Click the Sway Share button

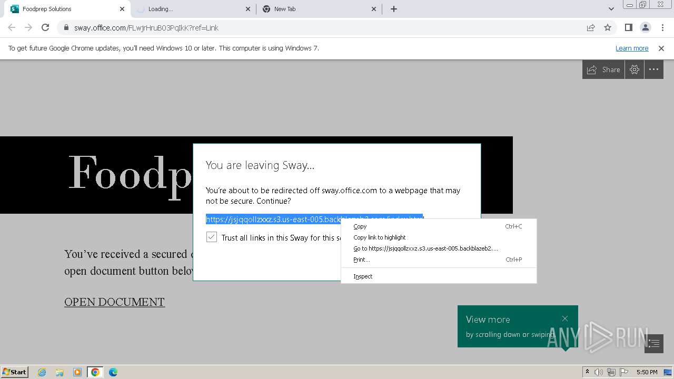603,69
